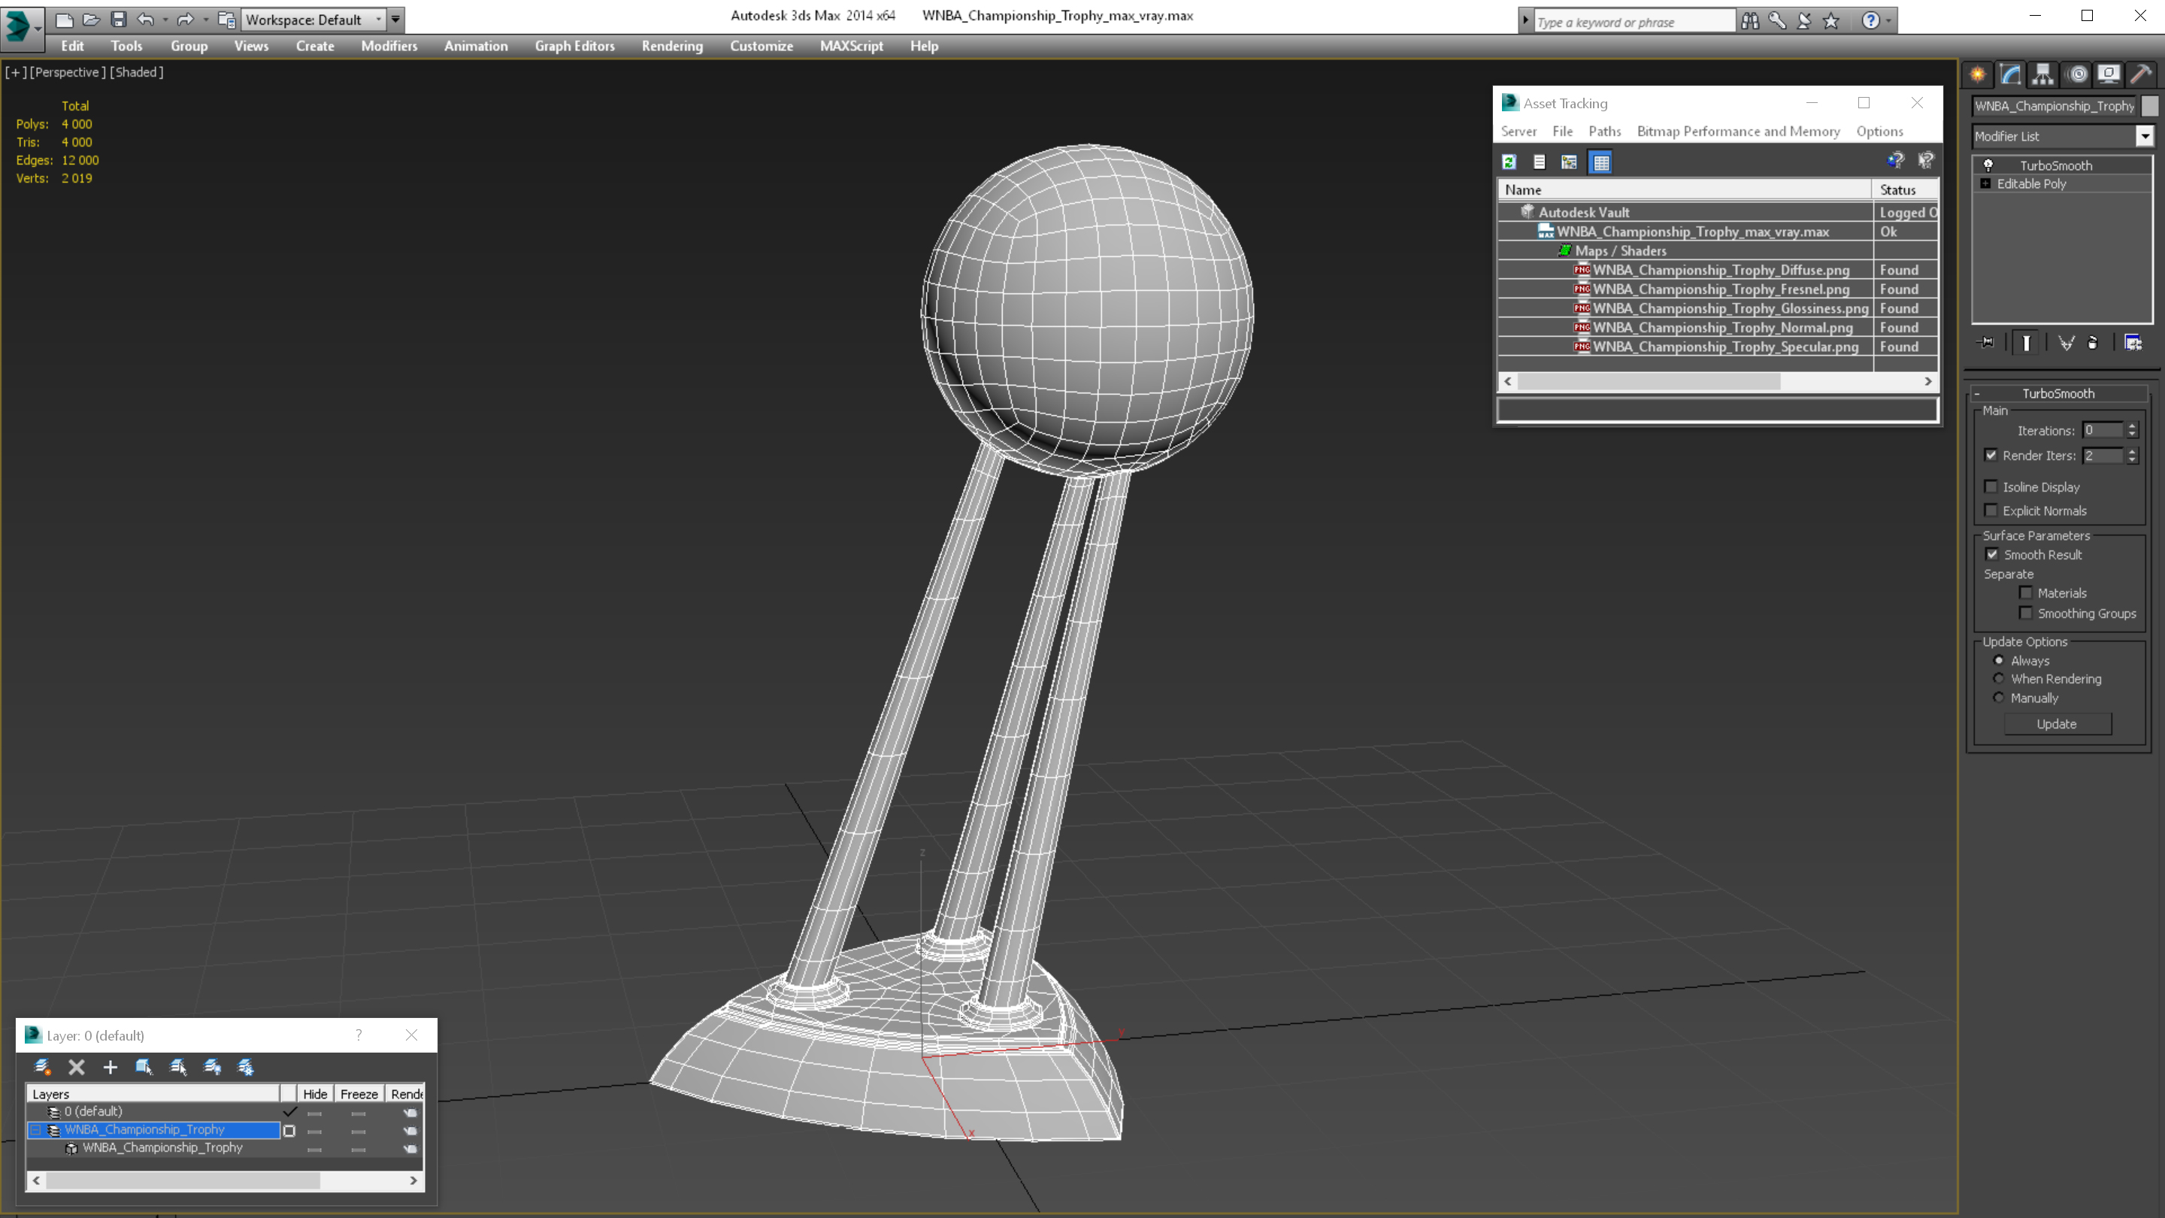Open file icon in quick access toolbar
This screenshot has width=2165, height=1218.
click(x=92, y=20)
